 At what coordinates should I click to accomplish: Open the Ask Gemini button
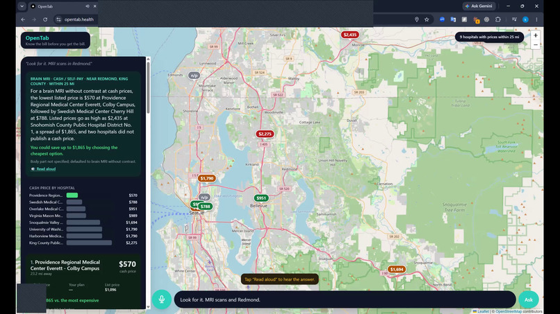pos(479,6)
